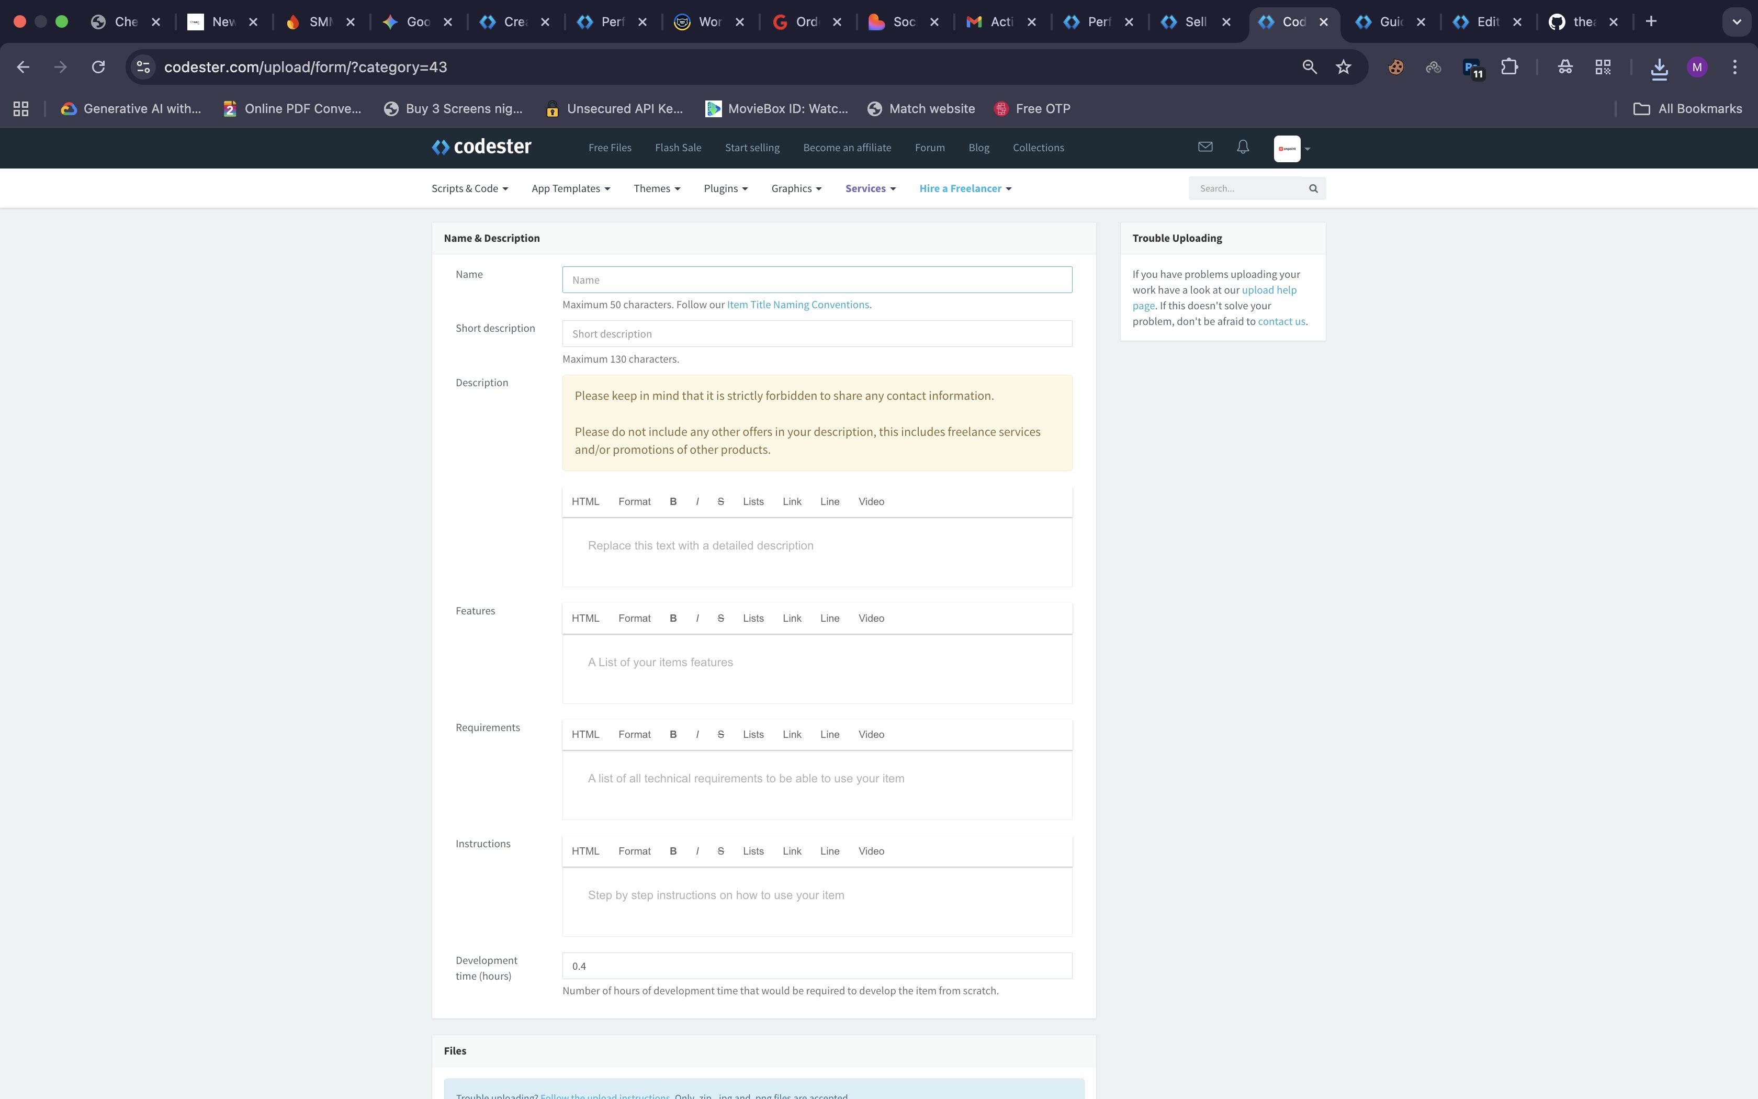
Task: Reload the page with the refresh icon
Action: click(x=98, y=67)
